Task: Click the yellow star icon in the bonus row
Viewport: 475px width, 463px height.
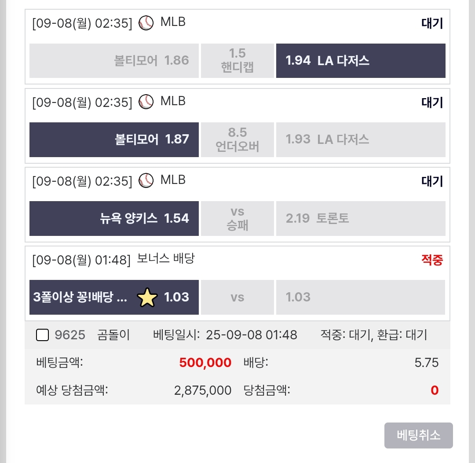Action: pos(147,298)
